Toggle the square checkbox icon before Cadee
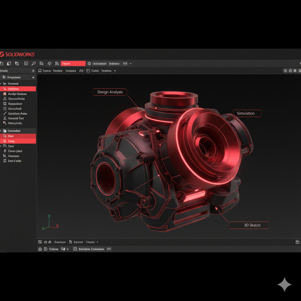 88,71
